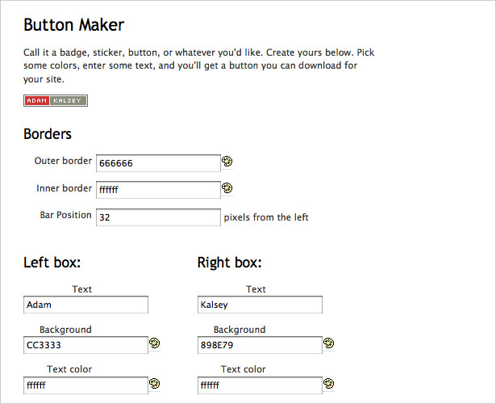Focus the Right box Text color field
Screen dimensions: 496x404
[x=260, y=385]
